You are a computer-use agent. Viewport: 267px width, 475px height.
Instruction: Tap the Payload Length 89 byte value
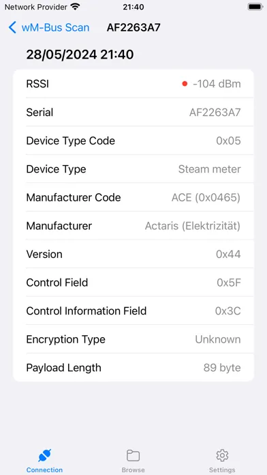222,368
